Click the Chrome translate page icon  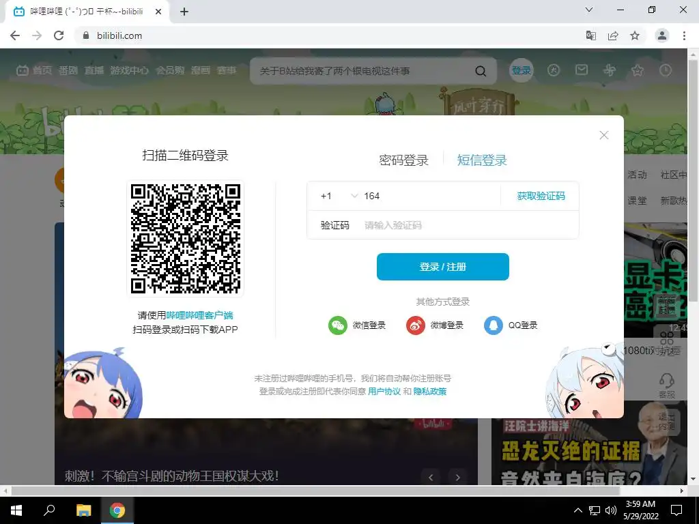point(590,35)
